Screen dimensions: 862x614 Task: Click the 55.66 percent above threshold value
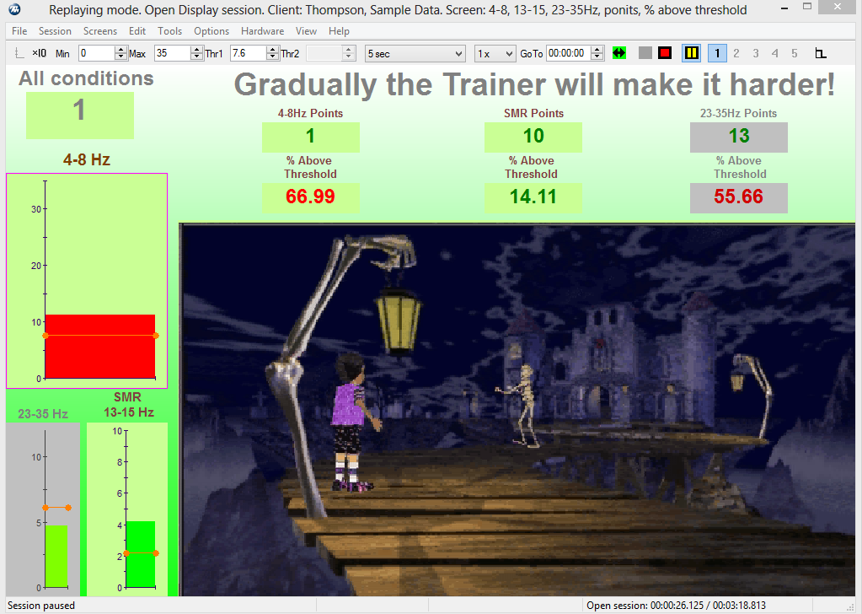(739, 197)
